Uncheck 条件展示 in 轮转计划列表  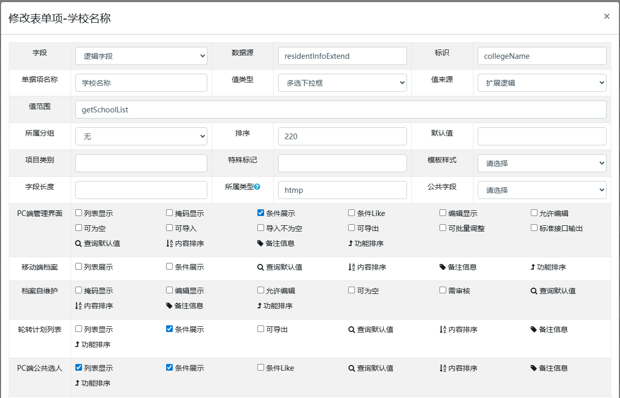[x=169, y=329]
